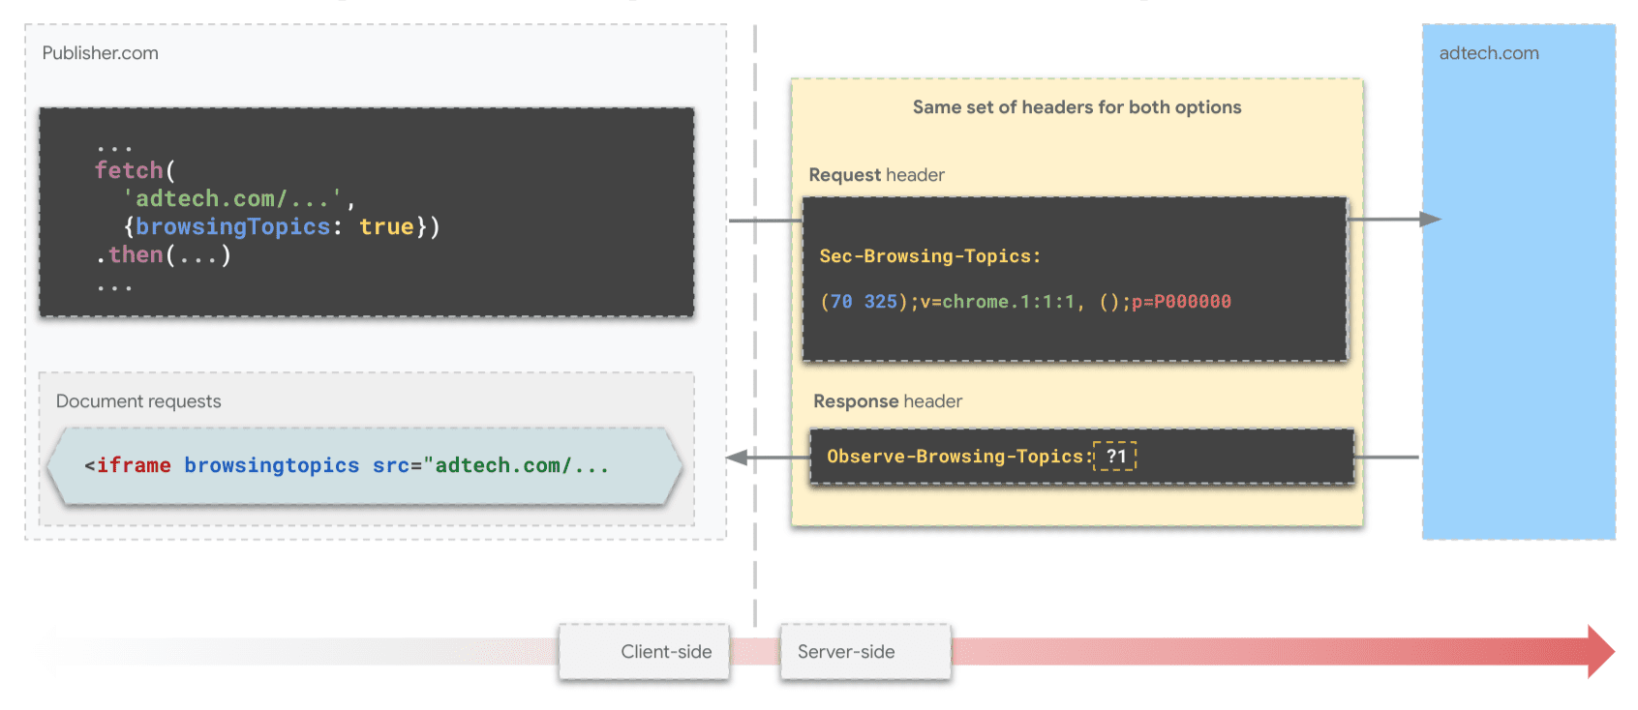This screenshot has height=710, width=1638.
Task: Select the iframe browsingtopics banner shape
Action: pyautogui.click(x=365, y=465)
